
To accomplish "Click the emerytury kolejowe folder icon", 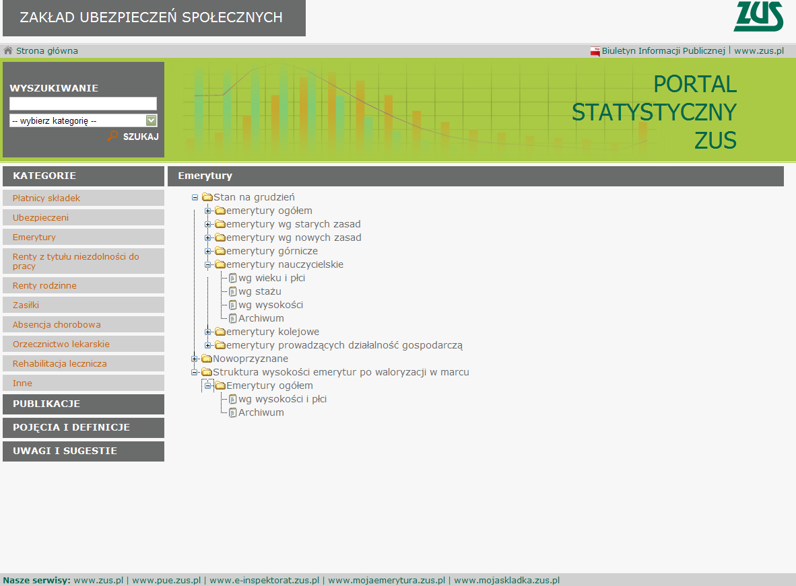I will pyautogui.click(x=220, y=332).
